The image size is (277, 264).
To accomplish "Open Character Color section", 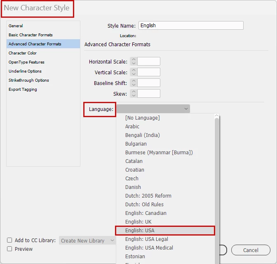I will [43, 53].
